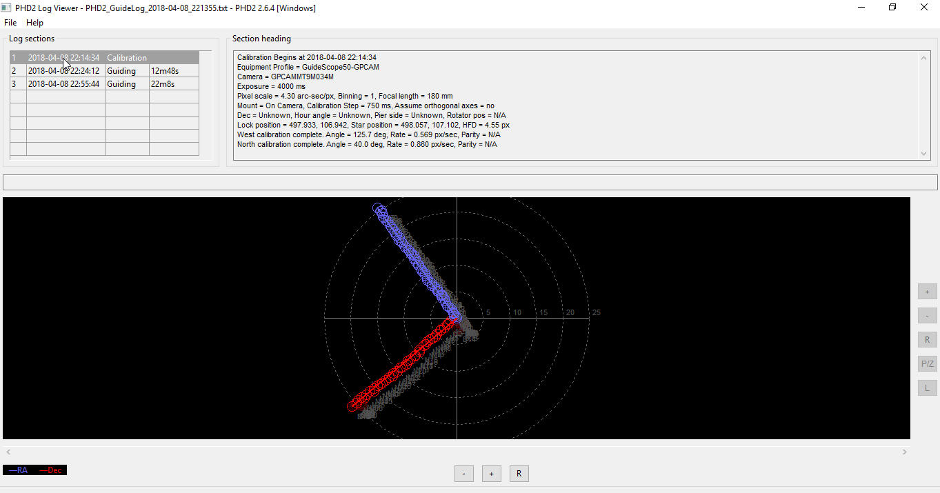Click the bottom - horizontal zoom out button
This screenshot has height=493, width=940.
[463, 474]
